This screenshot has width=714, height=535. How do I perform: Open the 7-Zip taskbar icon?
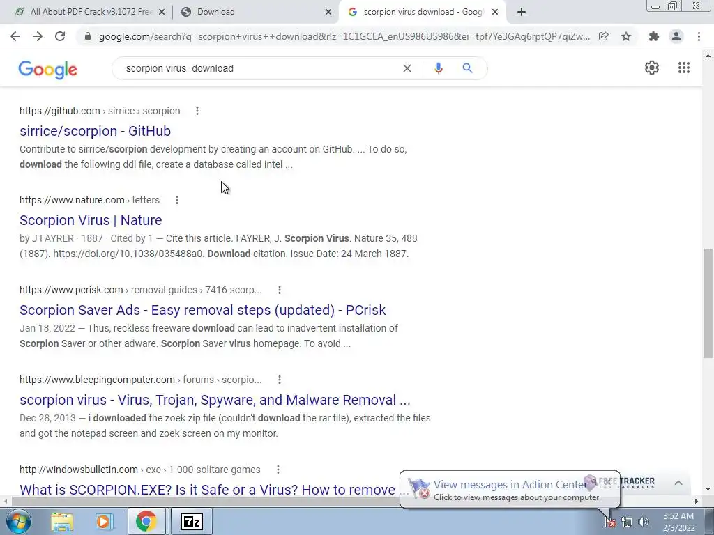(x=191, y=521)
